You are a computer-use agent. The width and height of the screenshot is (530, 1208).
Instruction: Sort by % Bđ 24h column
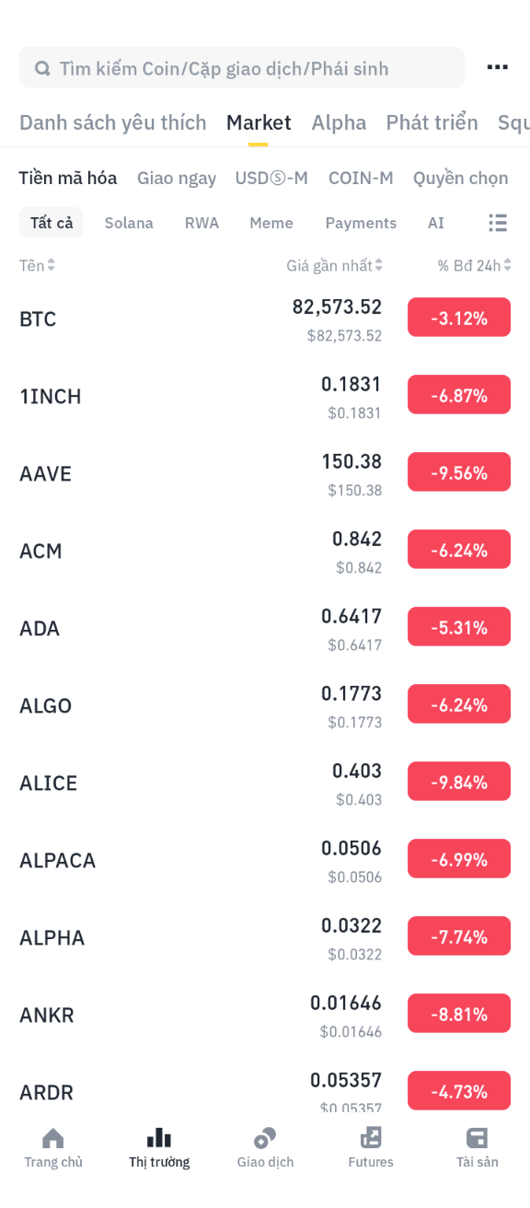(474, 265)
